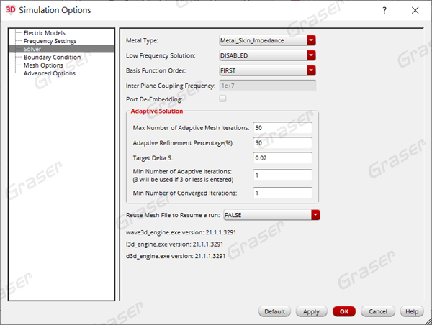Close the Simulation Options dialog
The image size is (432, 325).
415,11
